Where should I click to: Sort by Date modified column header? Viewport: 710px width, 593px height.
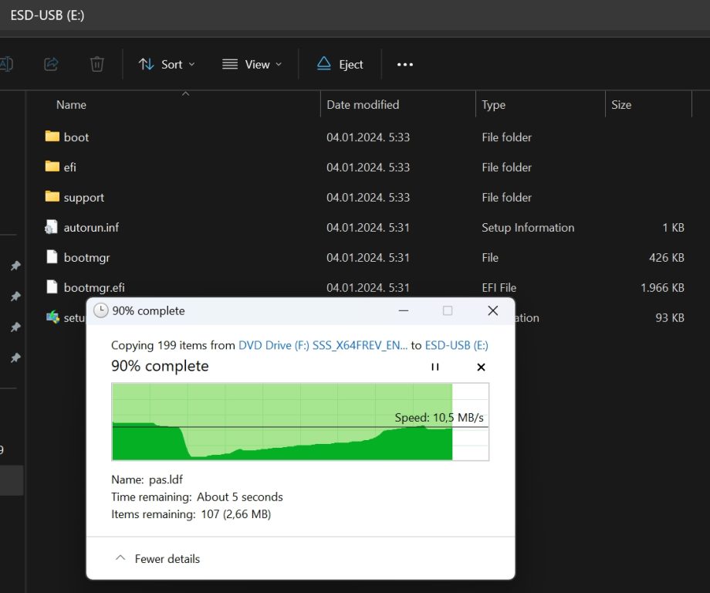tap(363, 105)
